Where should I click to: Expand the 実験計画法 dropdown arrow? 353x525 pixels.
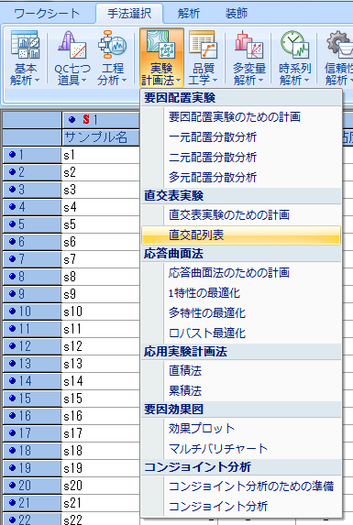178,81
